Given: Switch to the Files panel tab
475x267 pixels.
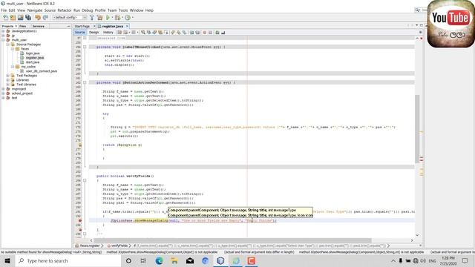Looking at the screenshot, I should click(x=22, y=27).
